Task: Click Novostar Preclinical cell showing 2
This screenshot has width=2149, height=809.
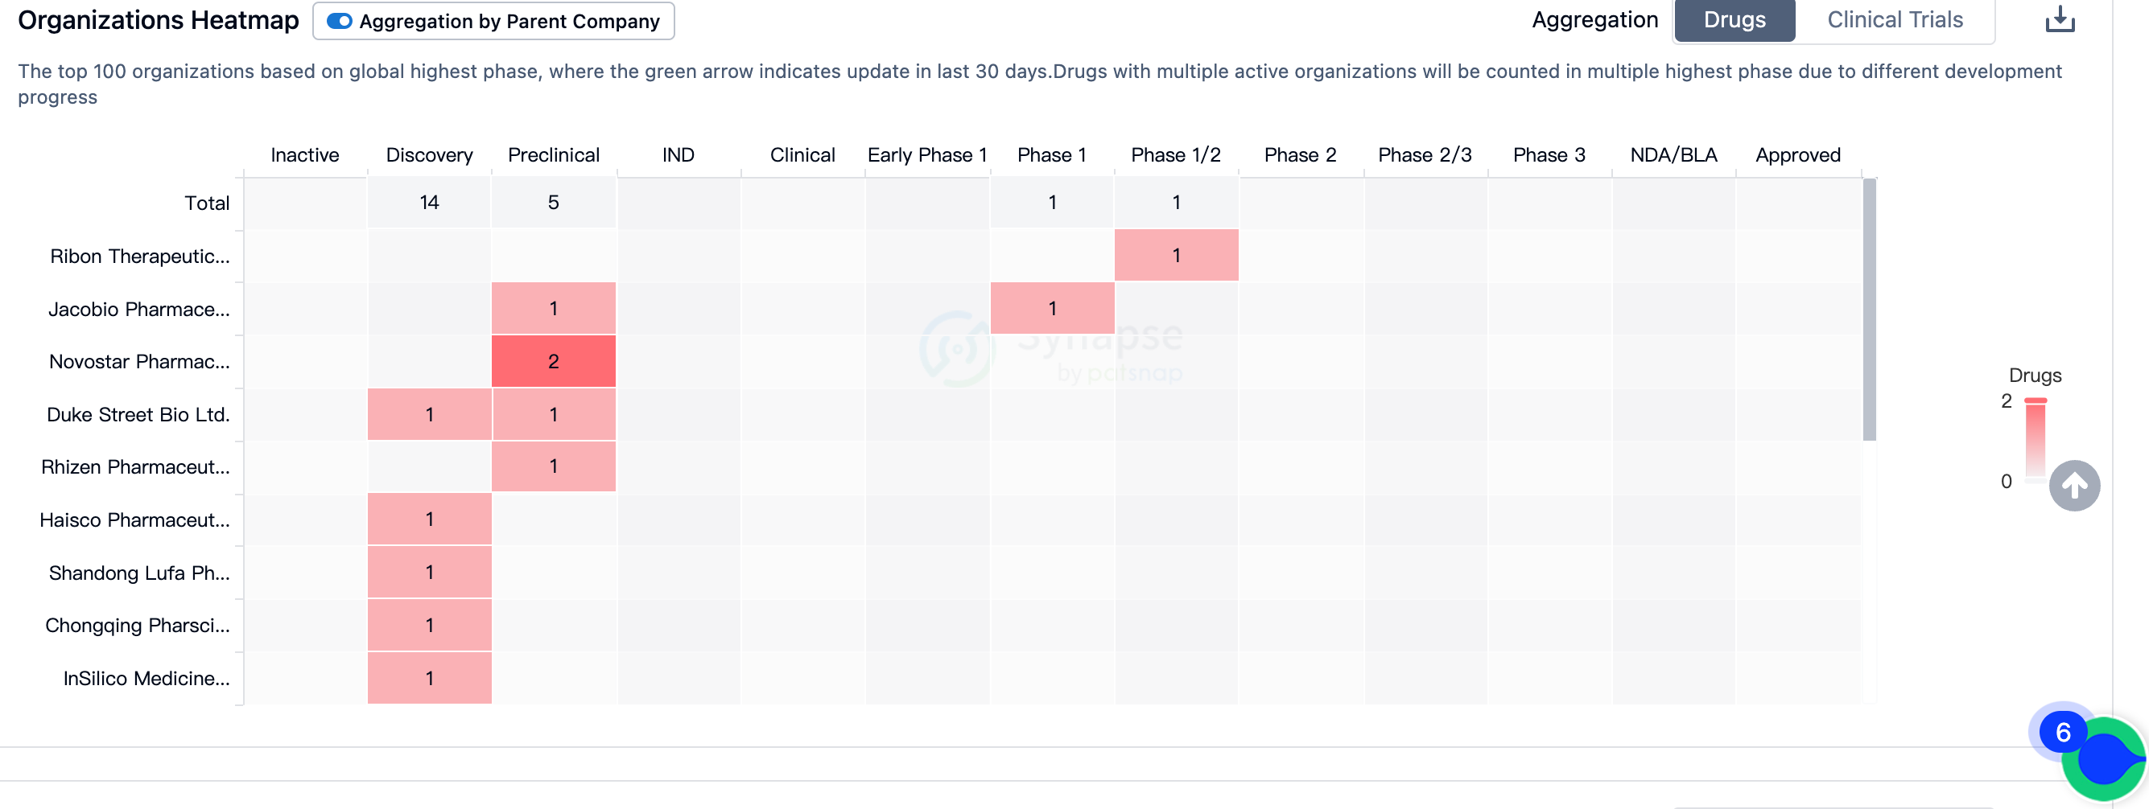Action: (553, 361)
